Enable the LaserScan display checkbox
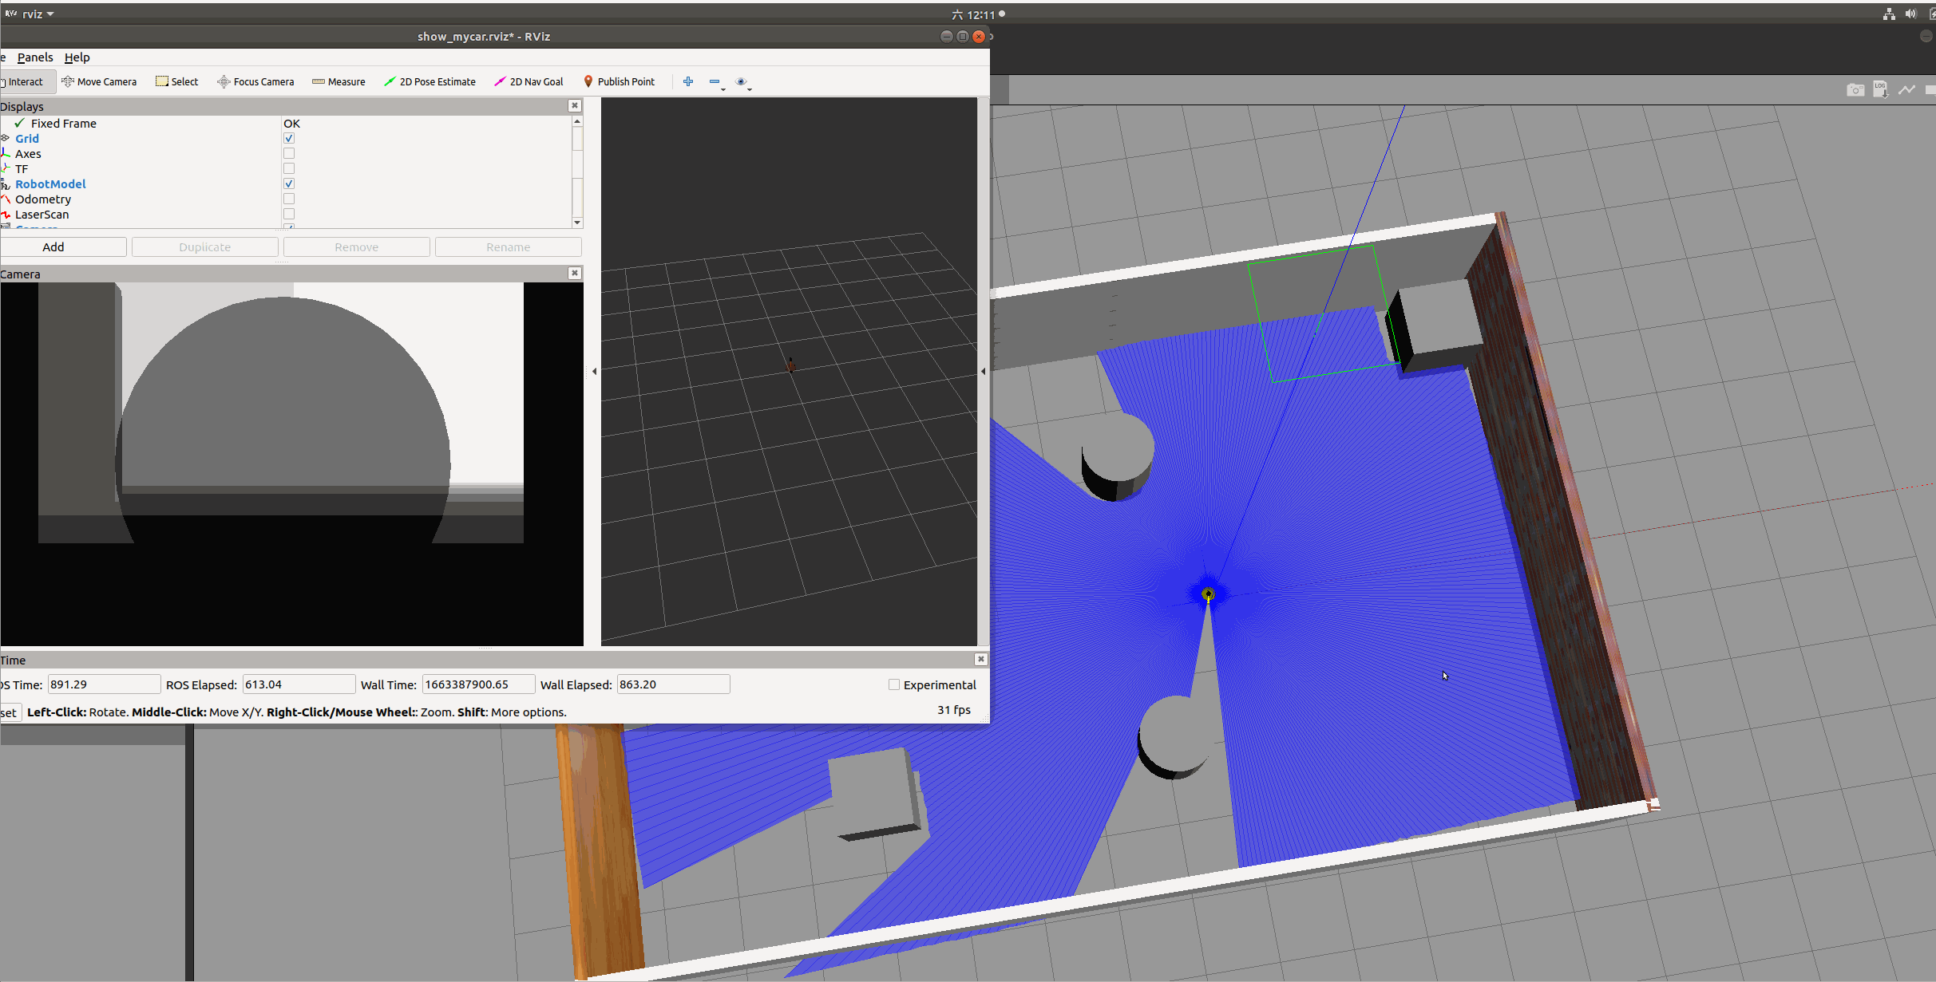Image resolution: width=1936 pixels, height=982 pixels. [289, 214]
